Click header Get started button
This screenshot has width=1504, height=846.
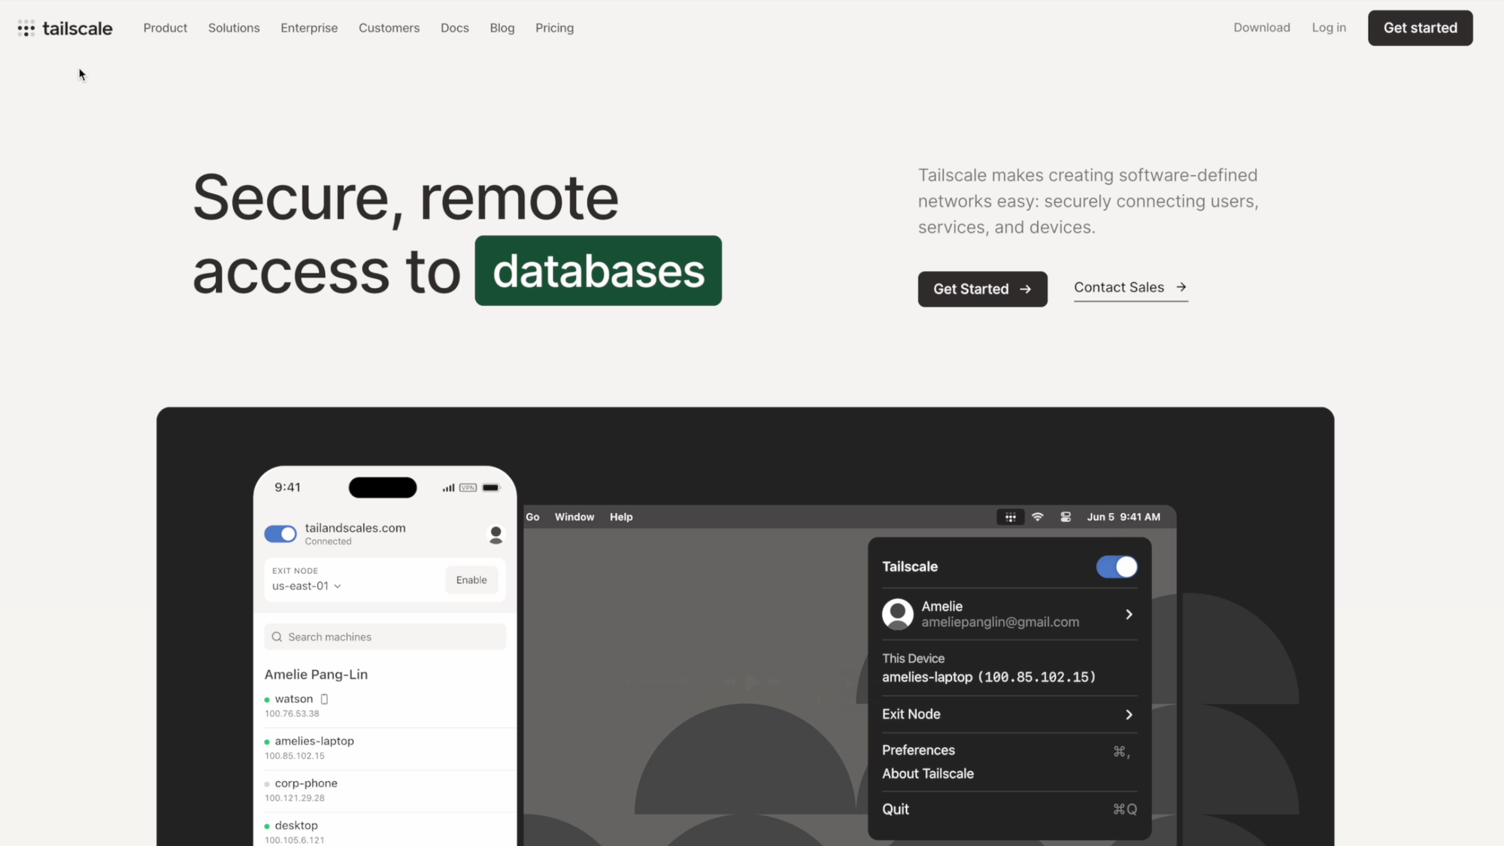click(1420, 28)
